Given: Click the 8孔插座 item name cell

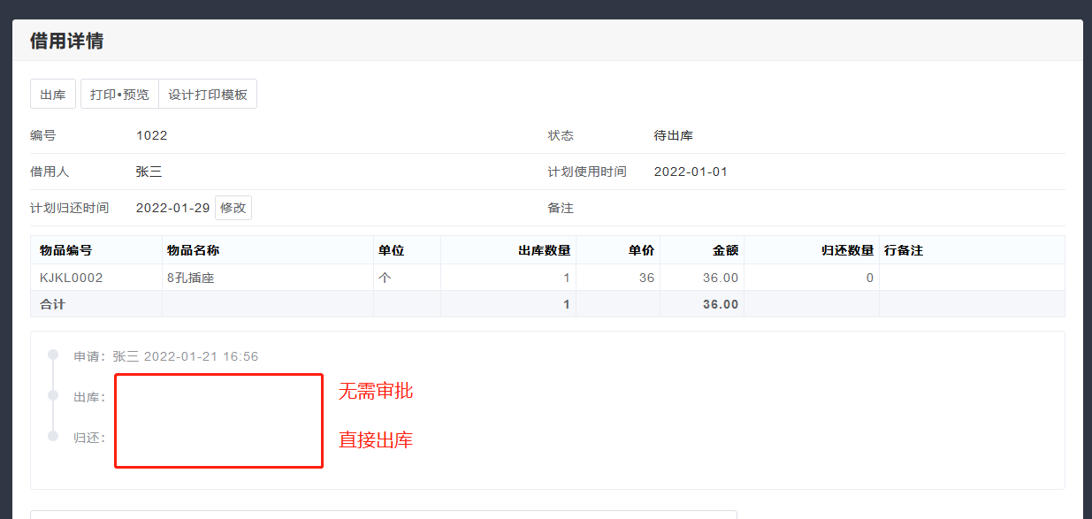Looking at the screenshot, I should (x=191, y=278).
